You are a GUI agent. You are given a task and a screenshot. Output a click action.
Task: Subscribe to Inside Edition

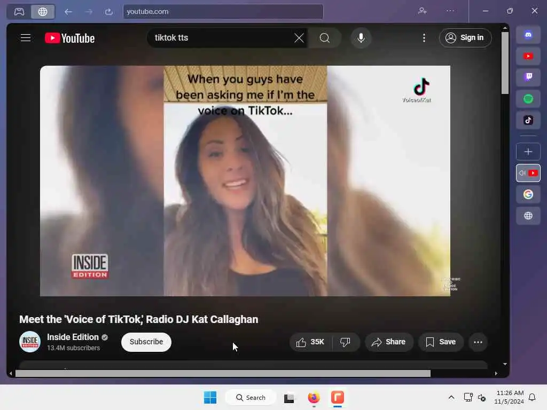point(146,342)
